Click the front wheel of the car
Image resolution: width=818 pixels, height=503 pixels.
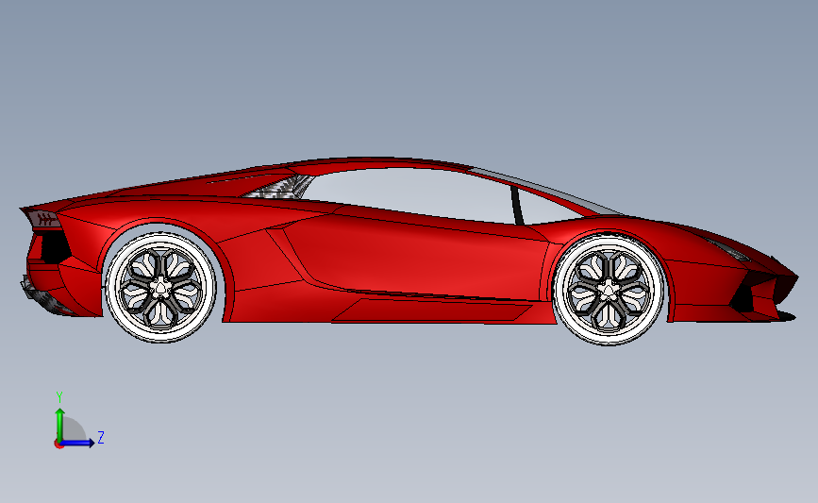pos(609,290)
